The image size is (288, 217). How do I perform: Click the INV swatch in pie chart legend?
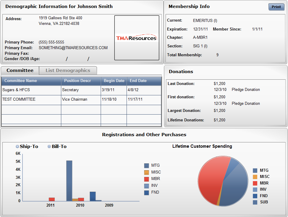pos(255,189)
